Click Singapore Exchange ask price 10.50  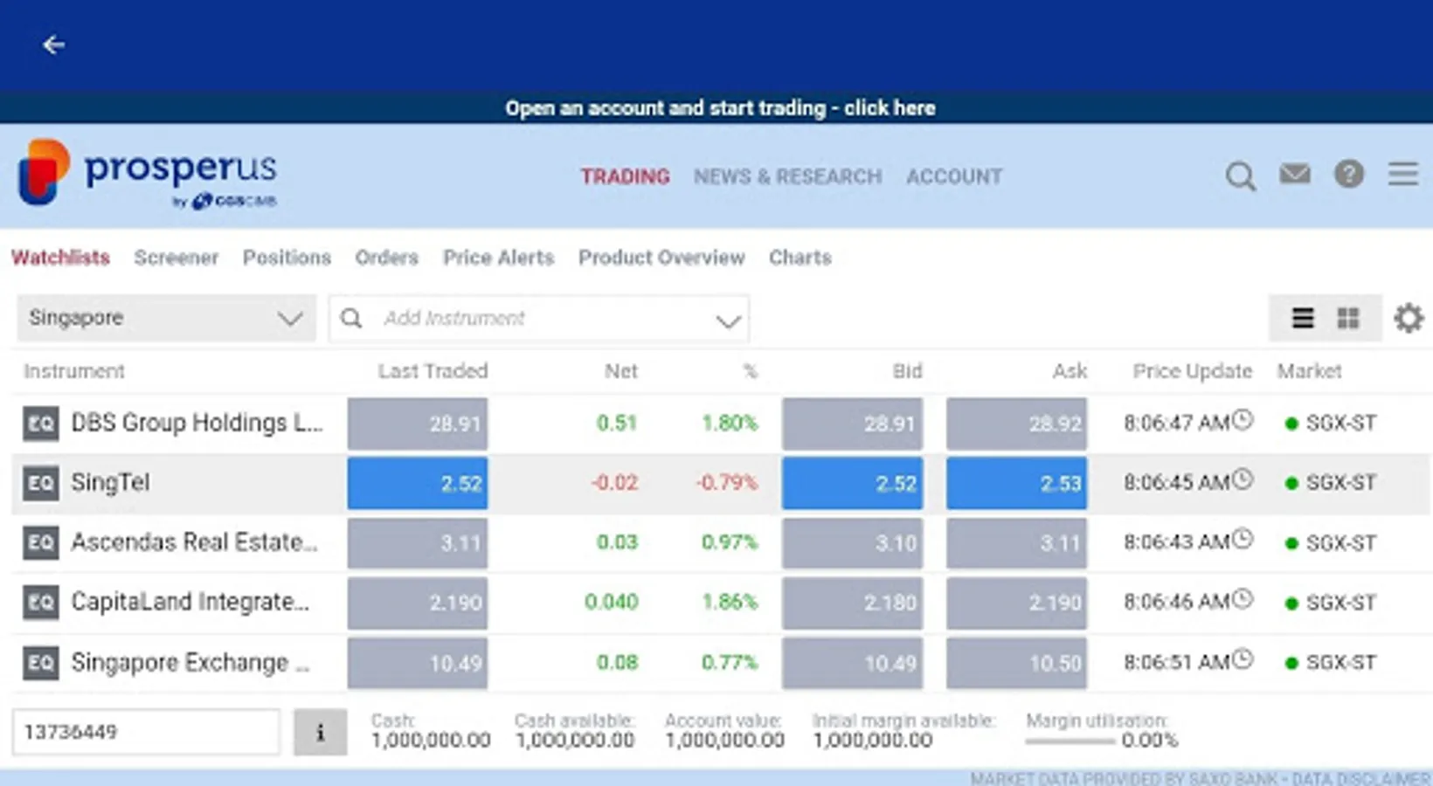1016,662
